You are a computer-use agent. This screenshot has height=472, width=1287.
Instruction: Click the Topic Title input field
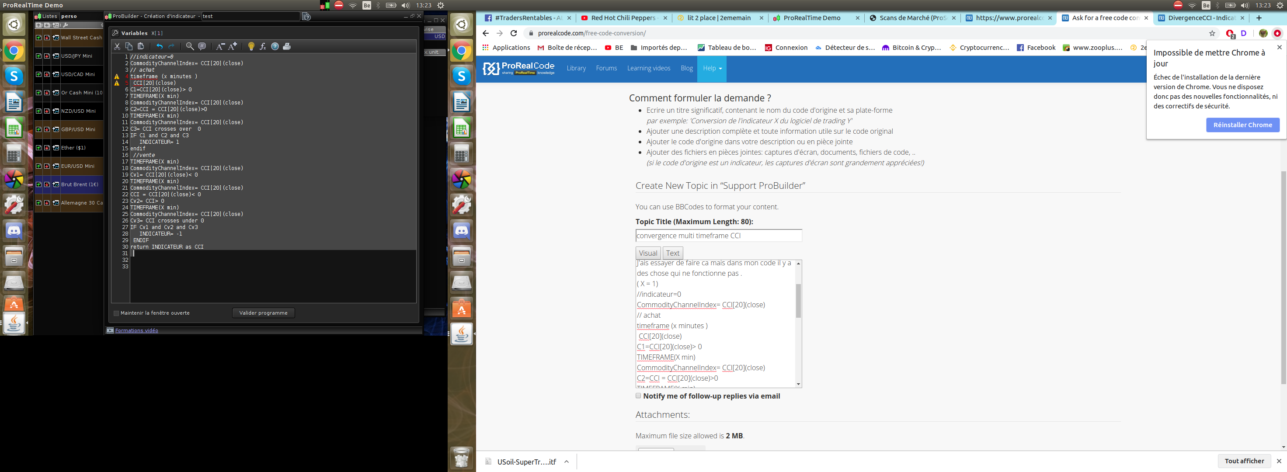pyautogui.click(x=718, y=236)
